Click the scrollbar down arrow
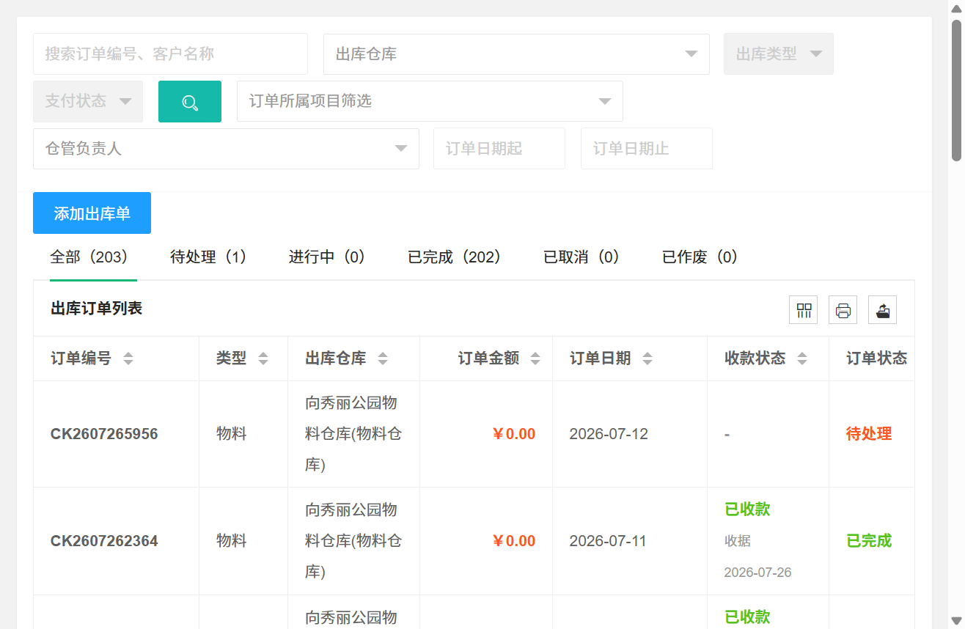 coord(957,620)
